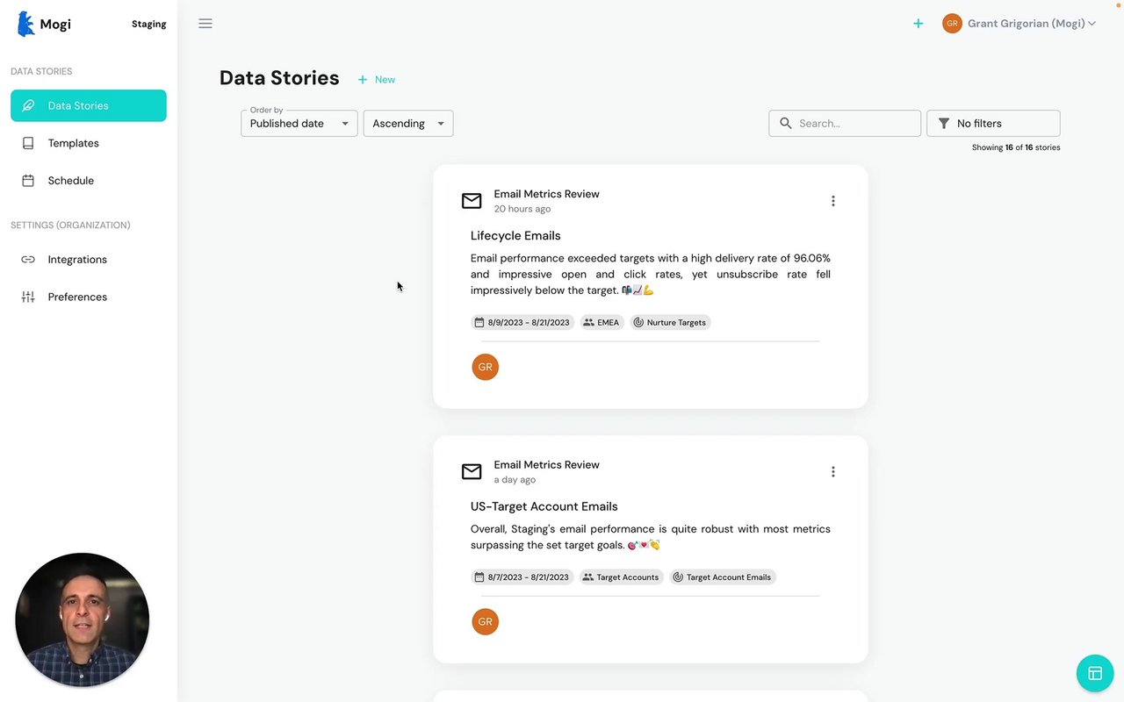This screenshot has height=702, width=1124.
Task: Open Schedule in the sidebar
Action: coord(70,181)
